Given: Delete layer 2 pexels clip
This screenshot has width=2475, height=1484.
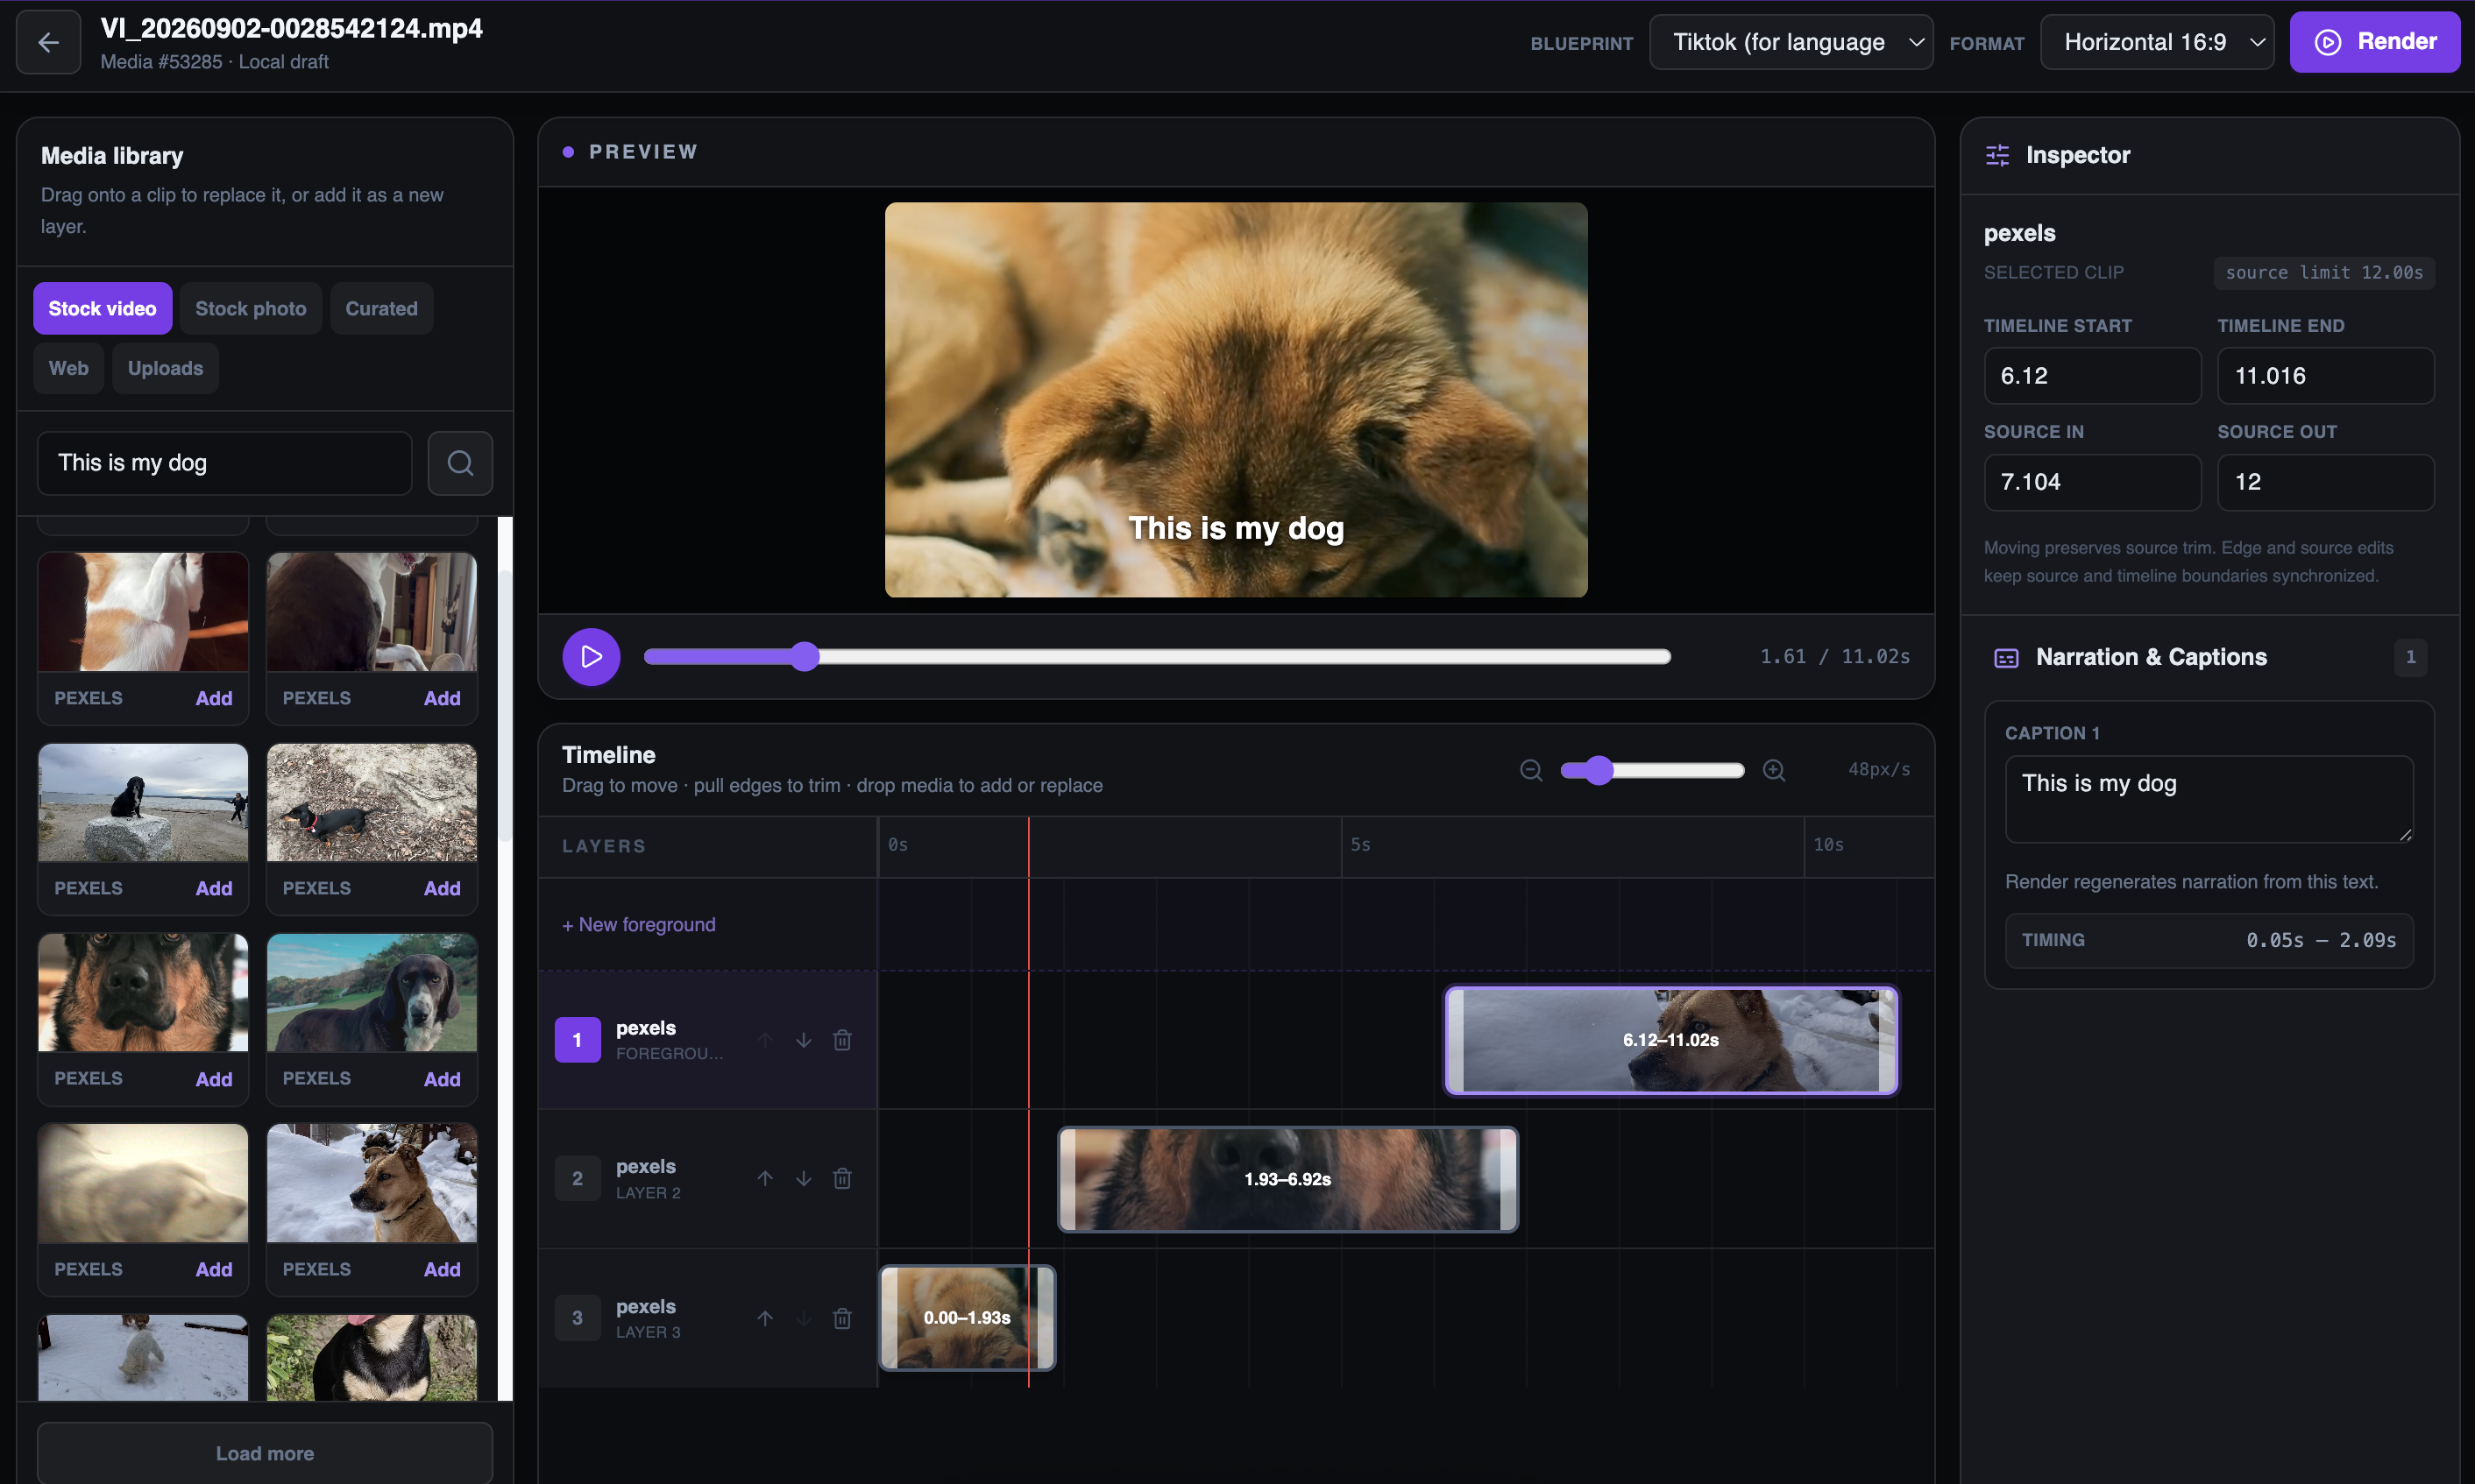Looking at the screenshot, I should click(842, 1179).
